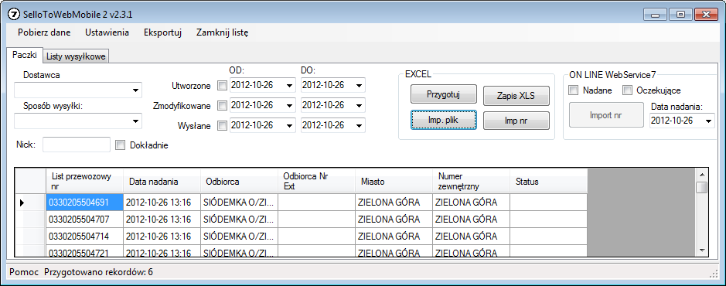The width and height of the screenshot is (726, 286).
Task: Switch to the Listy wysyłkowe tab
Action: [77, 56]
